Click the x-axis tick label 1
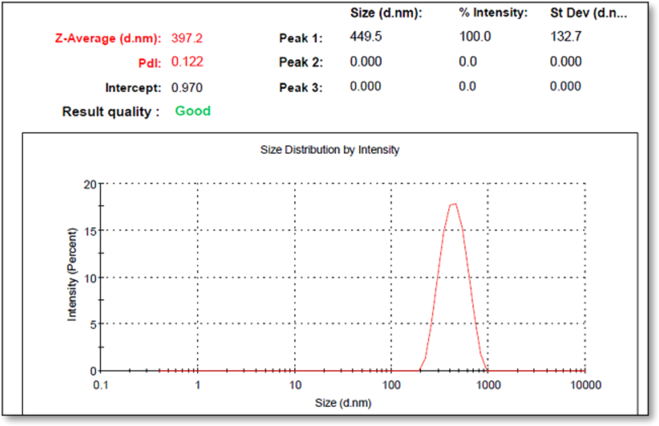The width and height of the screenshot is (659, 426). [x=198, y=385]
